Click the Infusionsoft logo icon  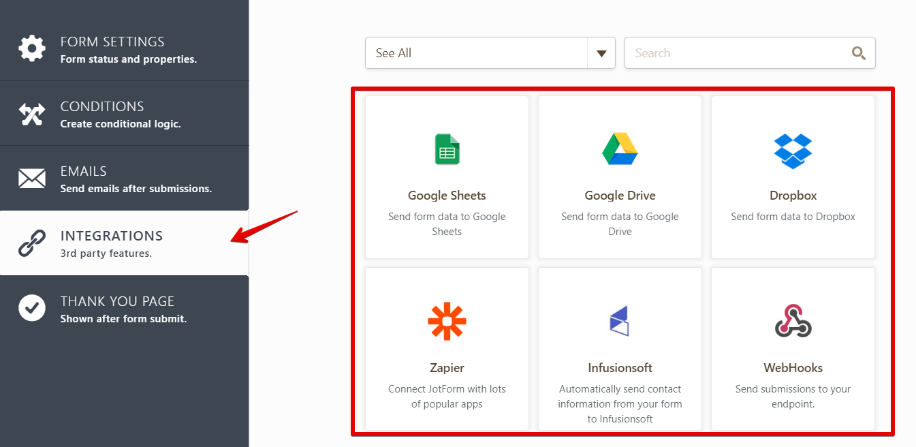619,321
